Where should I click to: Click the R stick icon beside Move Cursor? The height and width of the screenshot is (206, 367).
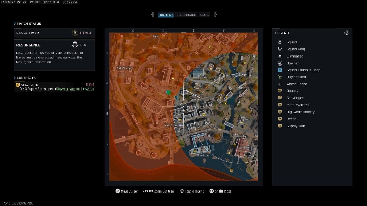(118, 191)
